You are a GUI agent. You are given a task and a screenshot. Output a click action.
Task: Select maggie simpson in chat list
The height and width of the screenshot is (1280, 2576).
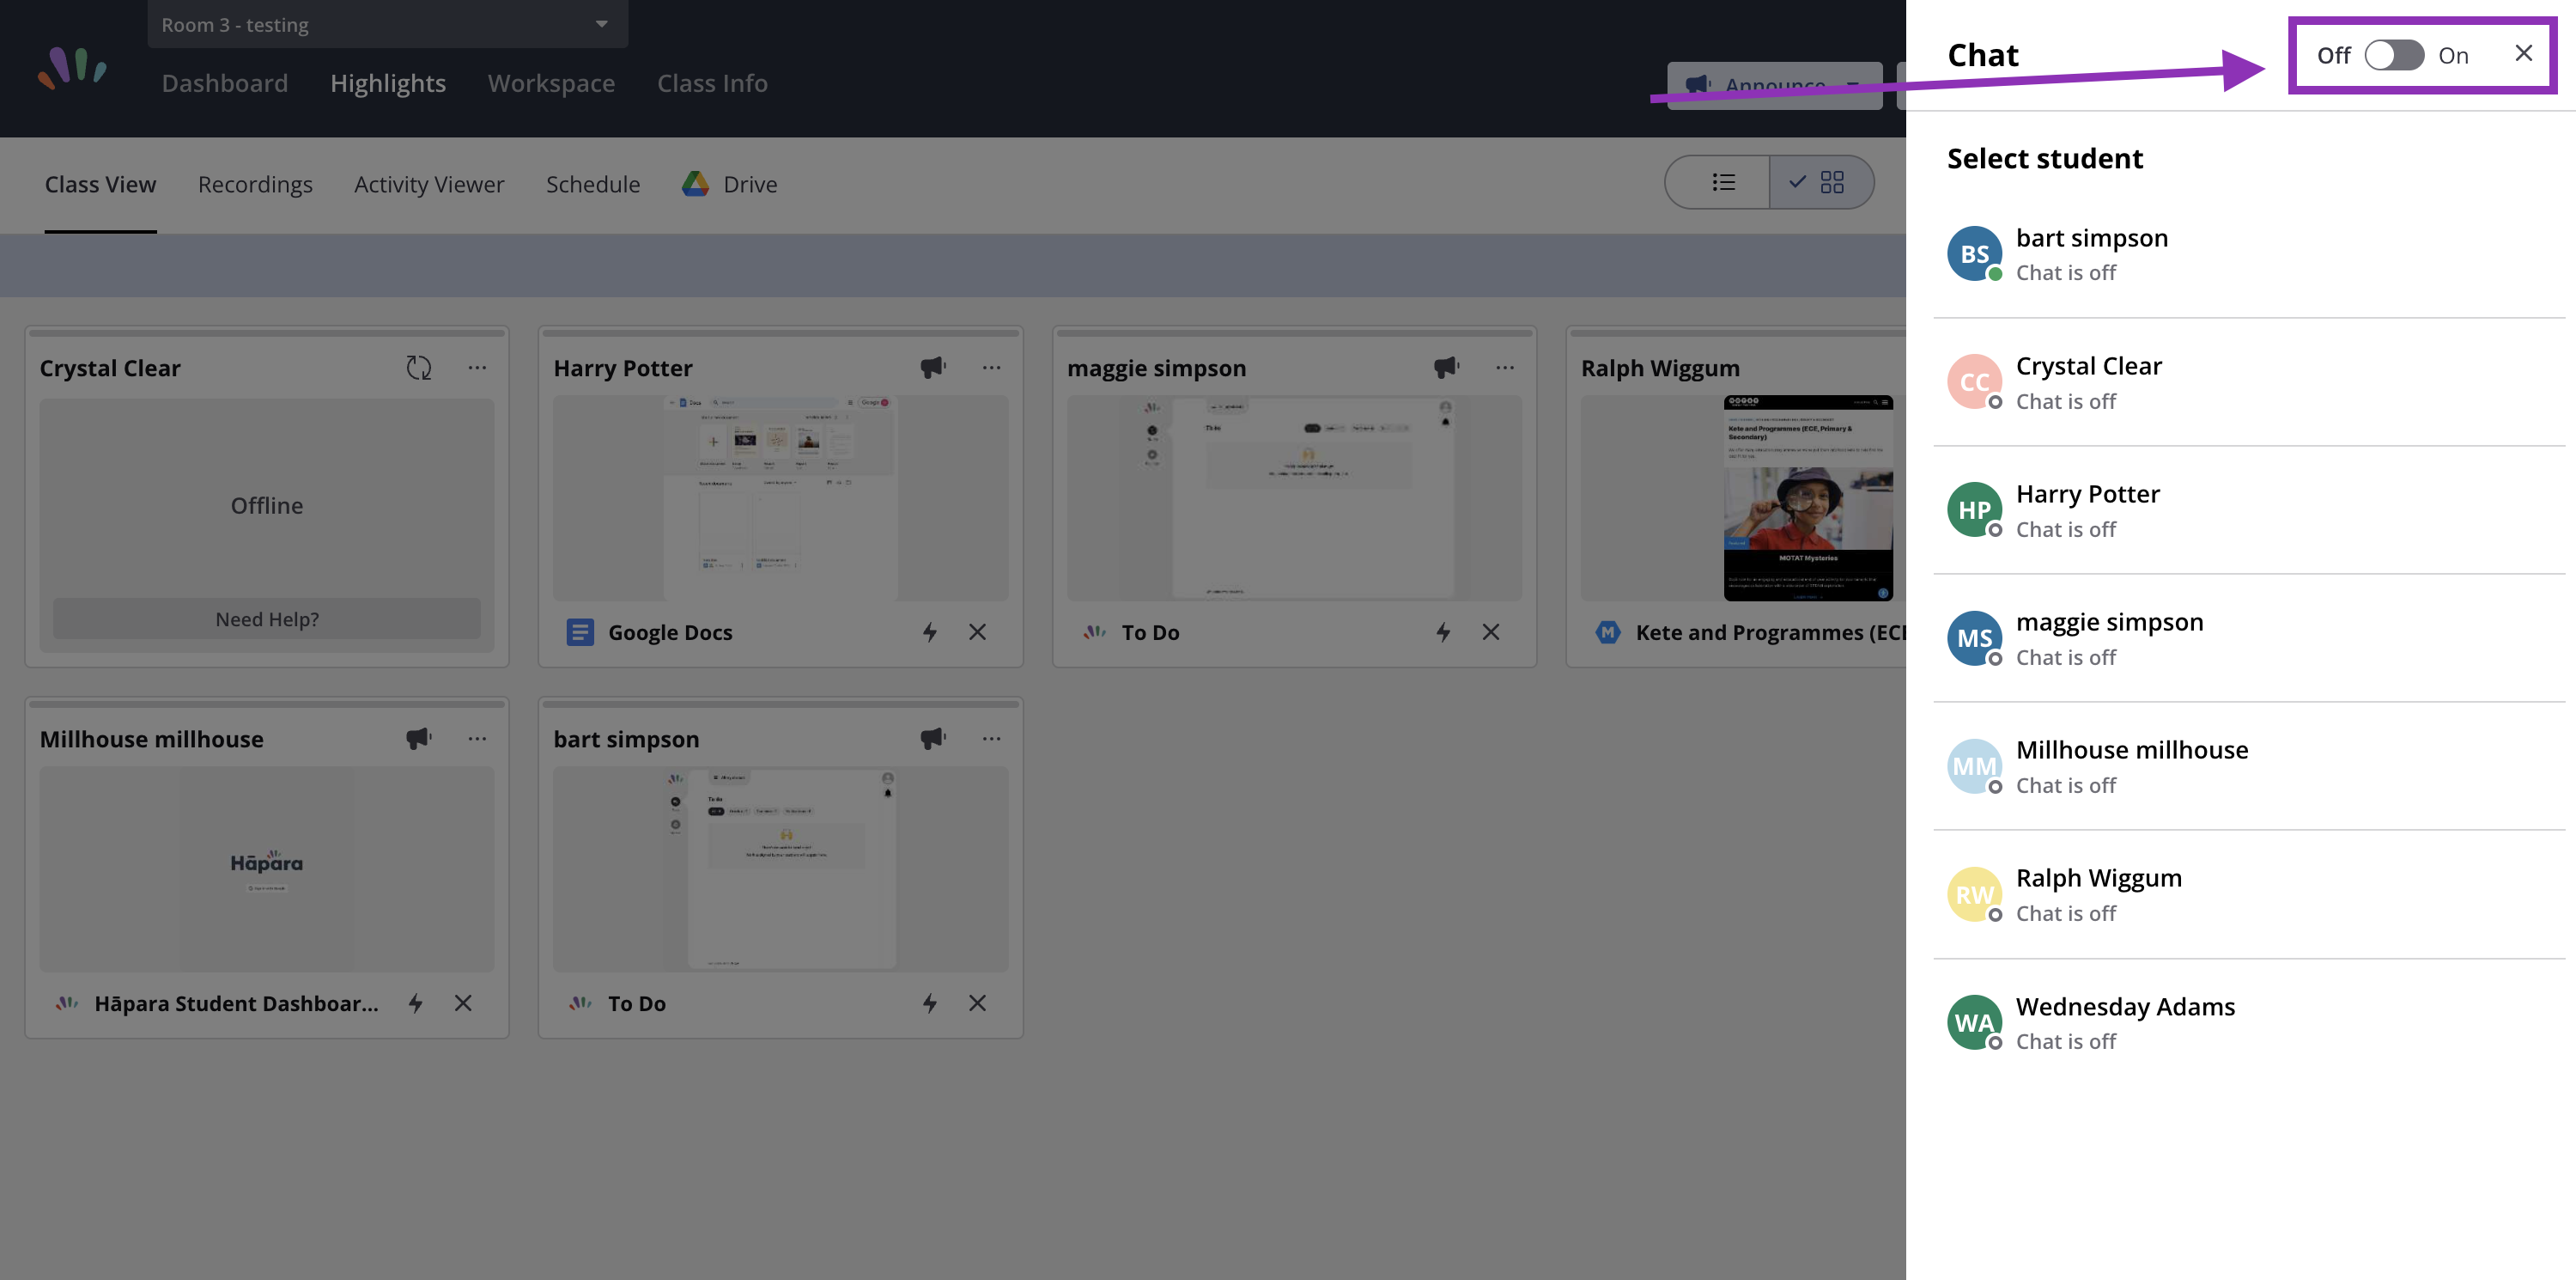[x=2249, y=638]
